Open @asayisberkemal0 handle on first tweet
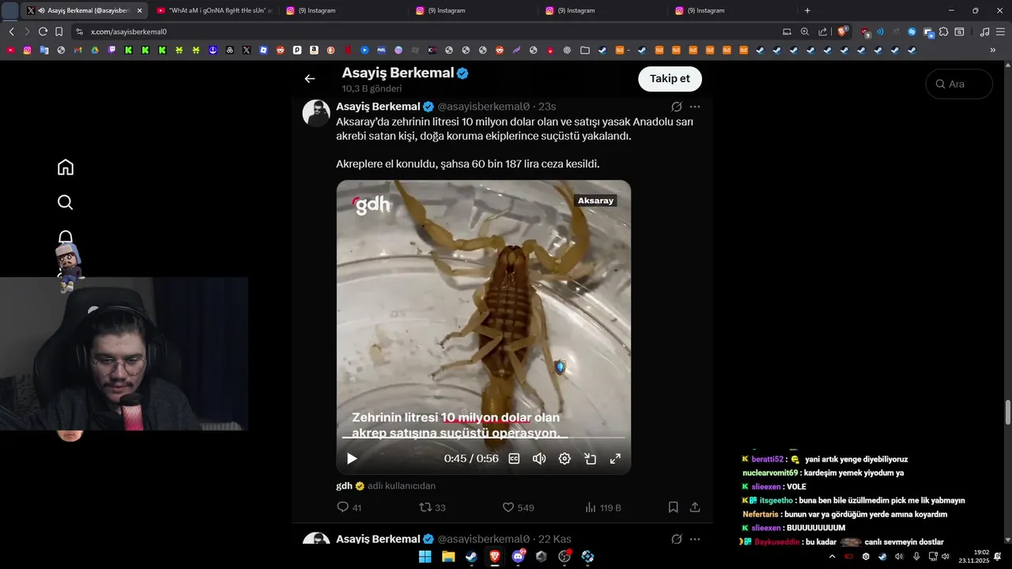This screenshot has width=1012, height=569. point(483,107)
